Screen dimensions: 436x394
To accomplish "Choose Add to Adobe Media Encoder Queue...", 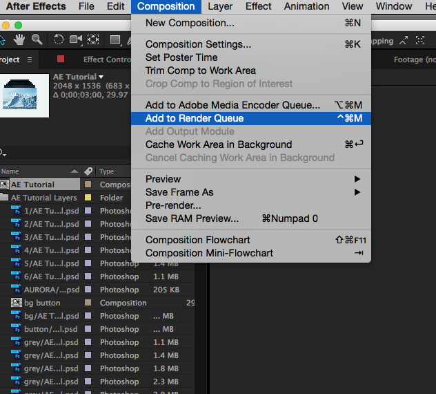I will [251, 105].
